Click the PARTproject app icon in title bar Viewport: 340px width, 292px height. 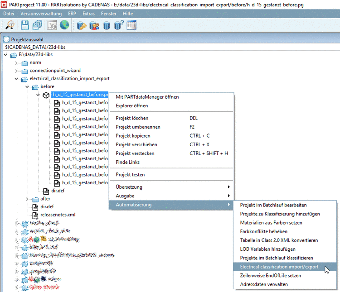click(4, 5)
